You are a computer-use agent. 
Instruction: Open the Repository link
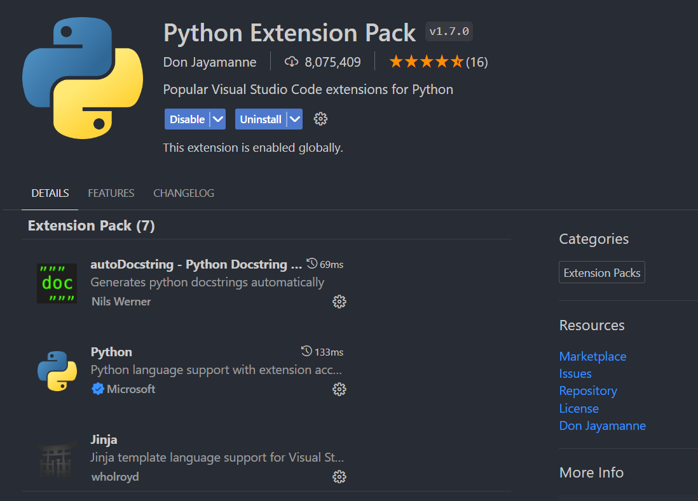pyautogui.click(x=588, y=391)
